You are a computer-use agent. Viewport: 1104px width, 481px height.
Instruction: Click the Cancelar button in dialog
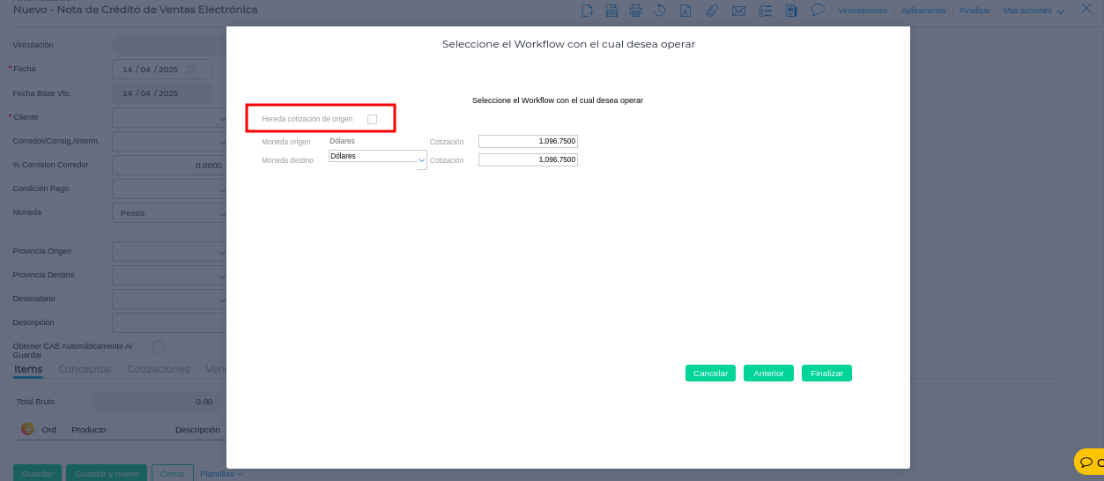[710, 374]
